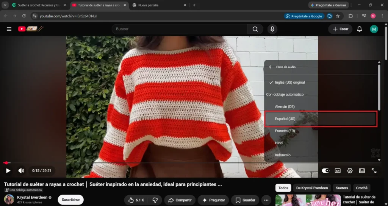Screen dimensions: 388x206
Task: Select Español (US) audio track
Action: 321,119
